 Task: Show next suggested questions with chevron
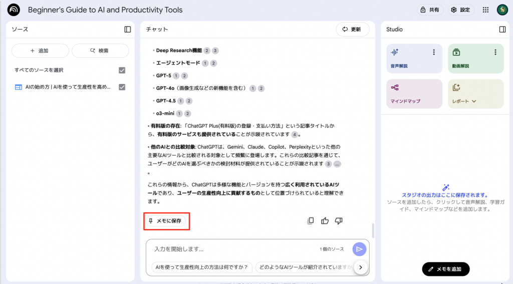[360, 267]
